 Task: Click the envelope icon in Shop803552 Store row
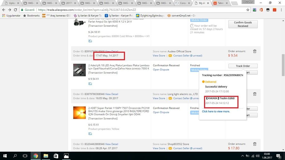point(170,148)
